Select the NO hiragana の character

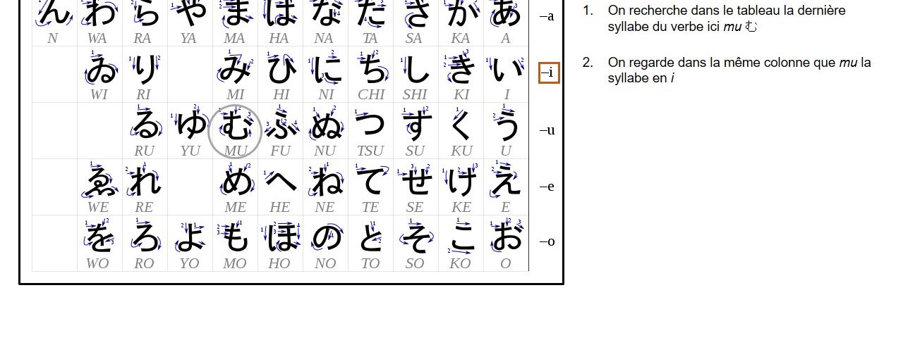pos(325,239)
